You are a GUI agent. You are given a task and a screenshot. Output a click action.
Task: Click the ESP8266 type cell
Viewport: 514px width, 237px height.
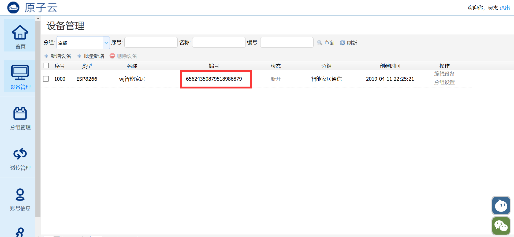[87, 79]
